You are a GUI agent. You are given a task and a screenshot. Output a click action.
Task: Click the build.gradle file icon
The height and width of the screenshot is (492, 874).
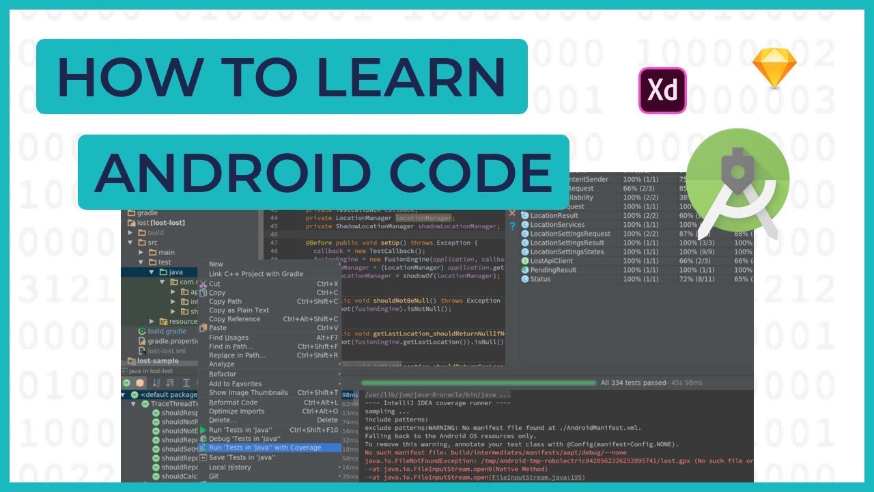[143, 331]
